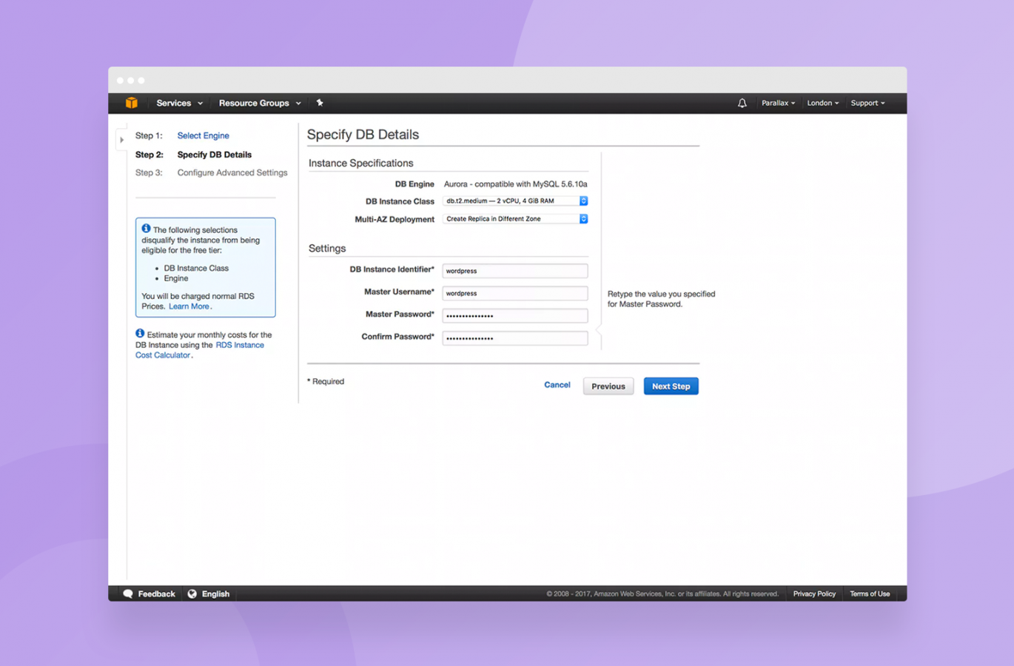Click the Next Step button

(x=671, y=386)
